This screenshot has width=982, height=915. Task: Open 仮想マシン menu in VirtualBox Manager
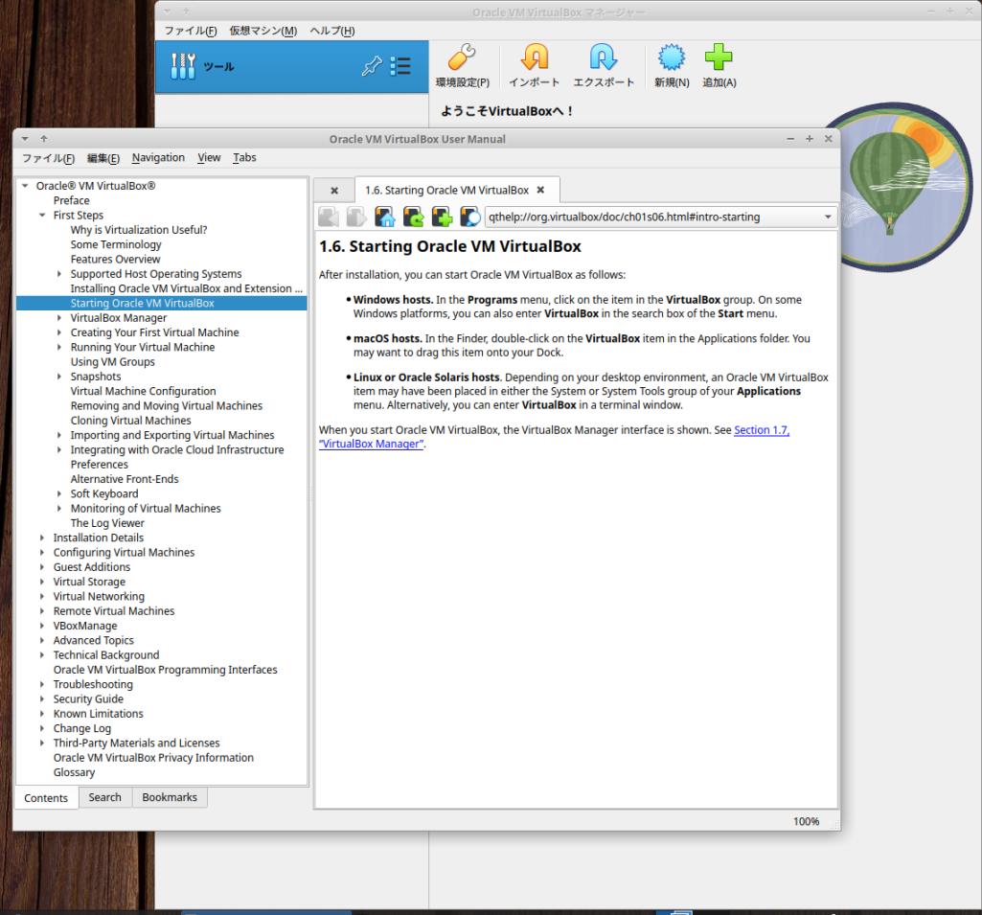click(x=263, y=31)
